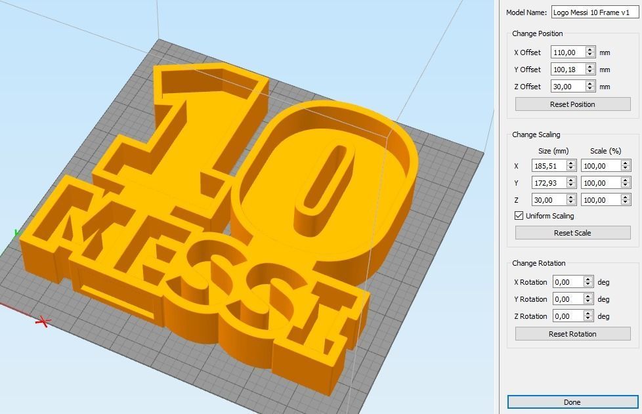The height and width of the screenshot is (414, 642).
Task: Click the X Offset value field
Action: point(568,52)
